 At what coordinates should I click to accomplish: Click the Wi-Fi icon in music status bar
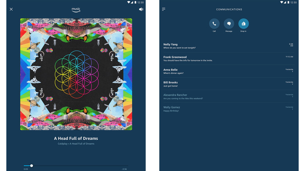[x=129, y=2]
